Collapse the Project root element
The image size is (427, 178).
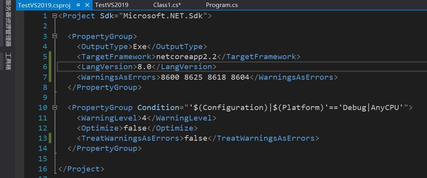55,16
